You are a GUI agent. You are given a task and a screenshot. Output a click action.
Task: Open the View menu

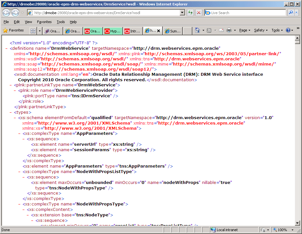coord(28,22)
